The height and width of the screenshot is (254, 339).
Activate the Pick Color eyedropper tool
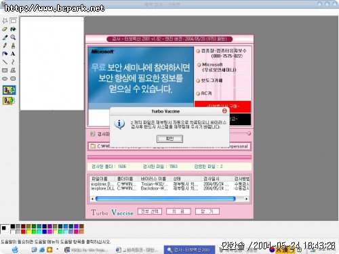pos(5,37)
